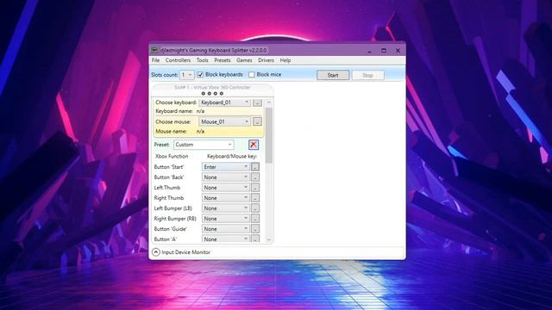Screen dimensions: 552x310
Task: Expand the Input Device Monitor panel
Action: (x=156, y=252)
